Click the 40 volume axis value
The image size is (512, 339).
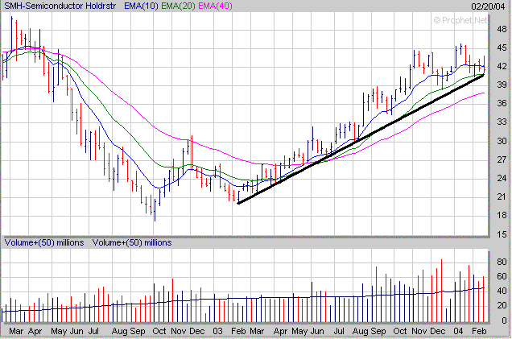[502, 291]
